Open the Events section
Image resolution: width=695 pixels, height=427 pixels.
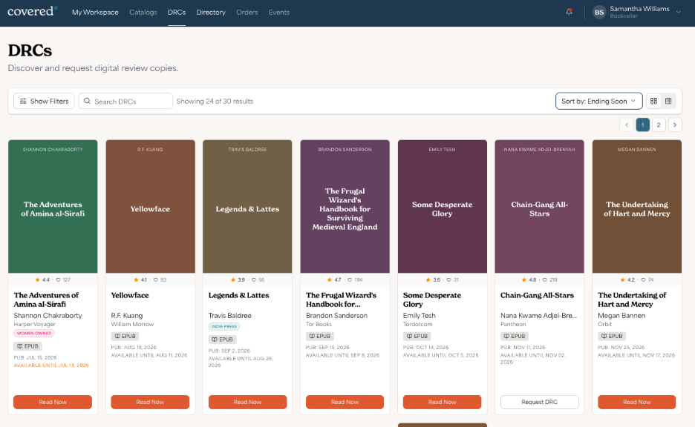click(278, 13)
